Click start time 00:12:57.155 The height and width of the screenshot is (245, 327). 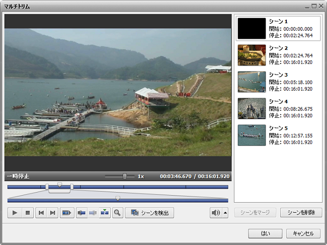coord(298,136)
